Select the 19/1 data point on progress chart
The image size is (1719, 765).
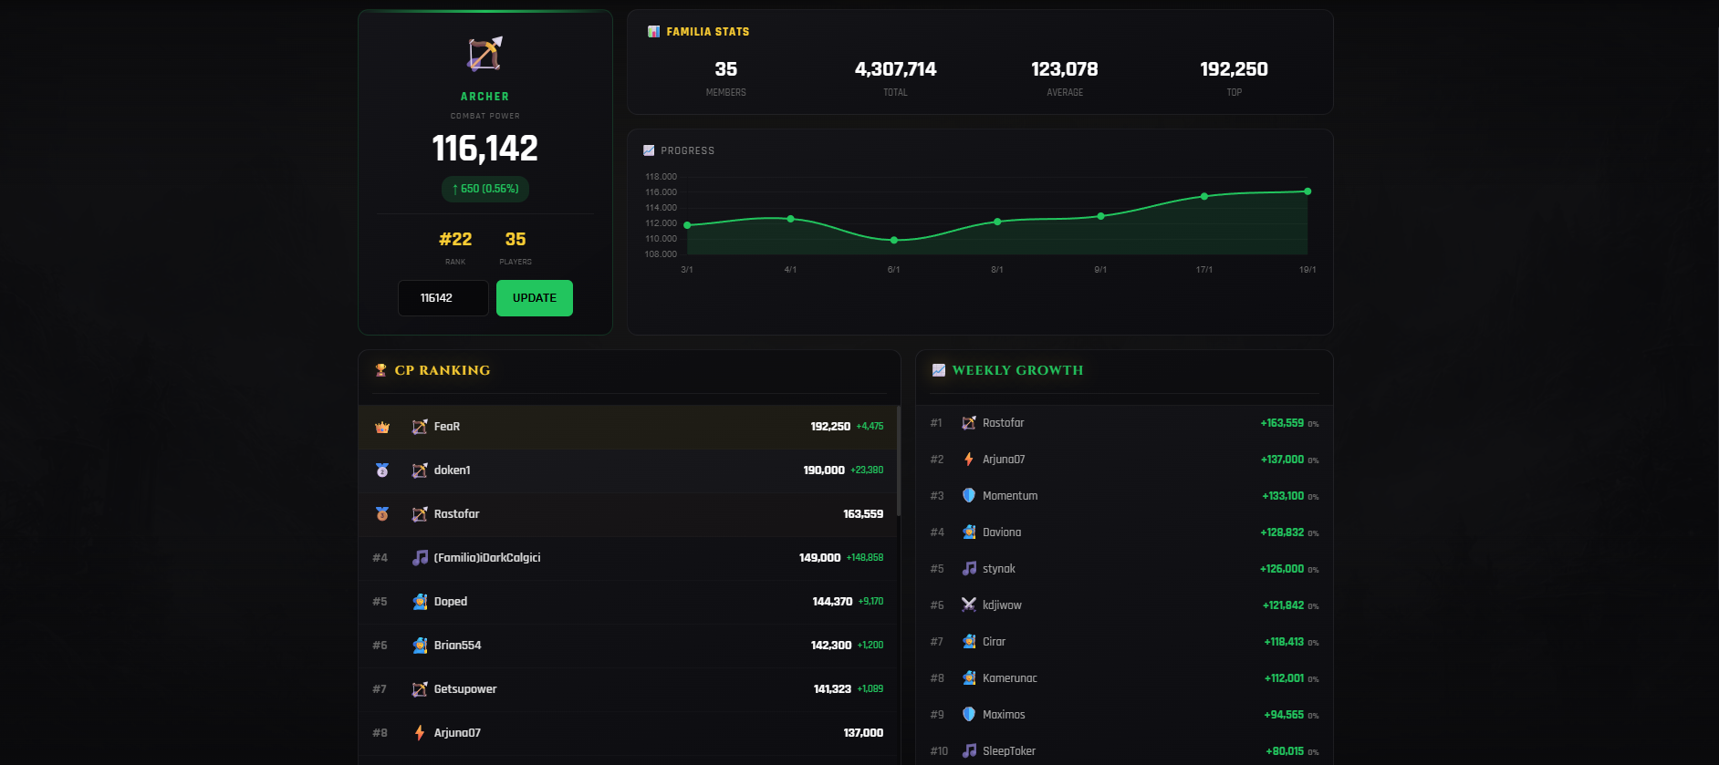1307,191
